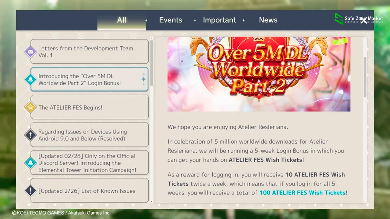Select the All tab
This screenshot has width=390, height=219.
pos(122,20)
